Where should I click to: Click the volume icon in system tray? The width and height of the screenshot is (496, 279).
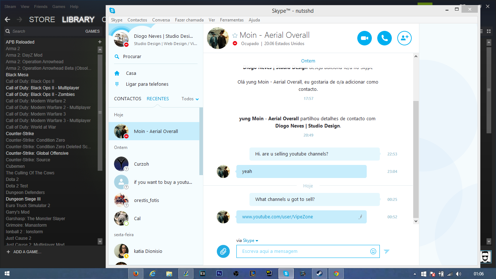[x=459, y=274]
